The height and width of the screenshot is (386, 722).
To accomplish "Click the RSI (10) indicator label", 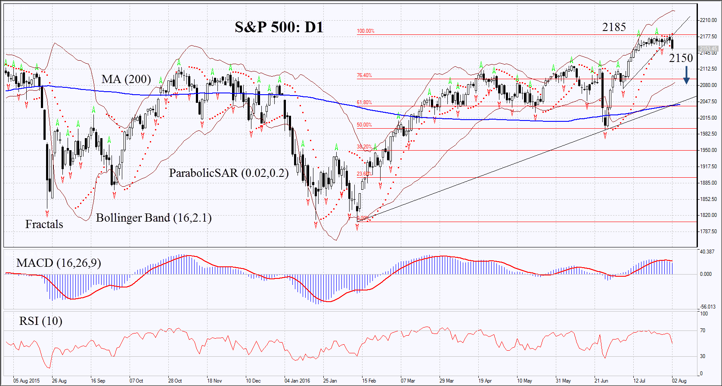I will point(41,321).
